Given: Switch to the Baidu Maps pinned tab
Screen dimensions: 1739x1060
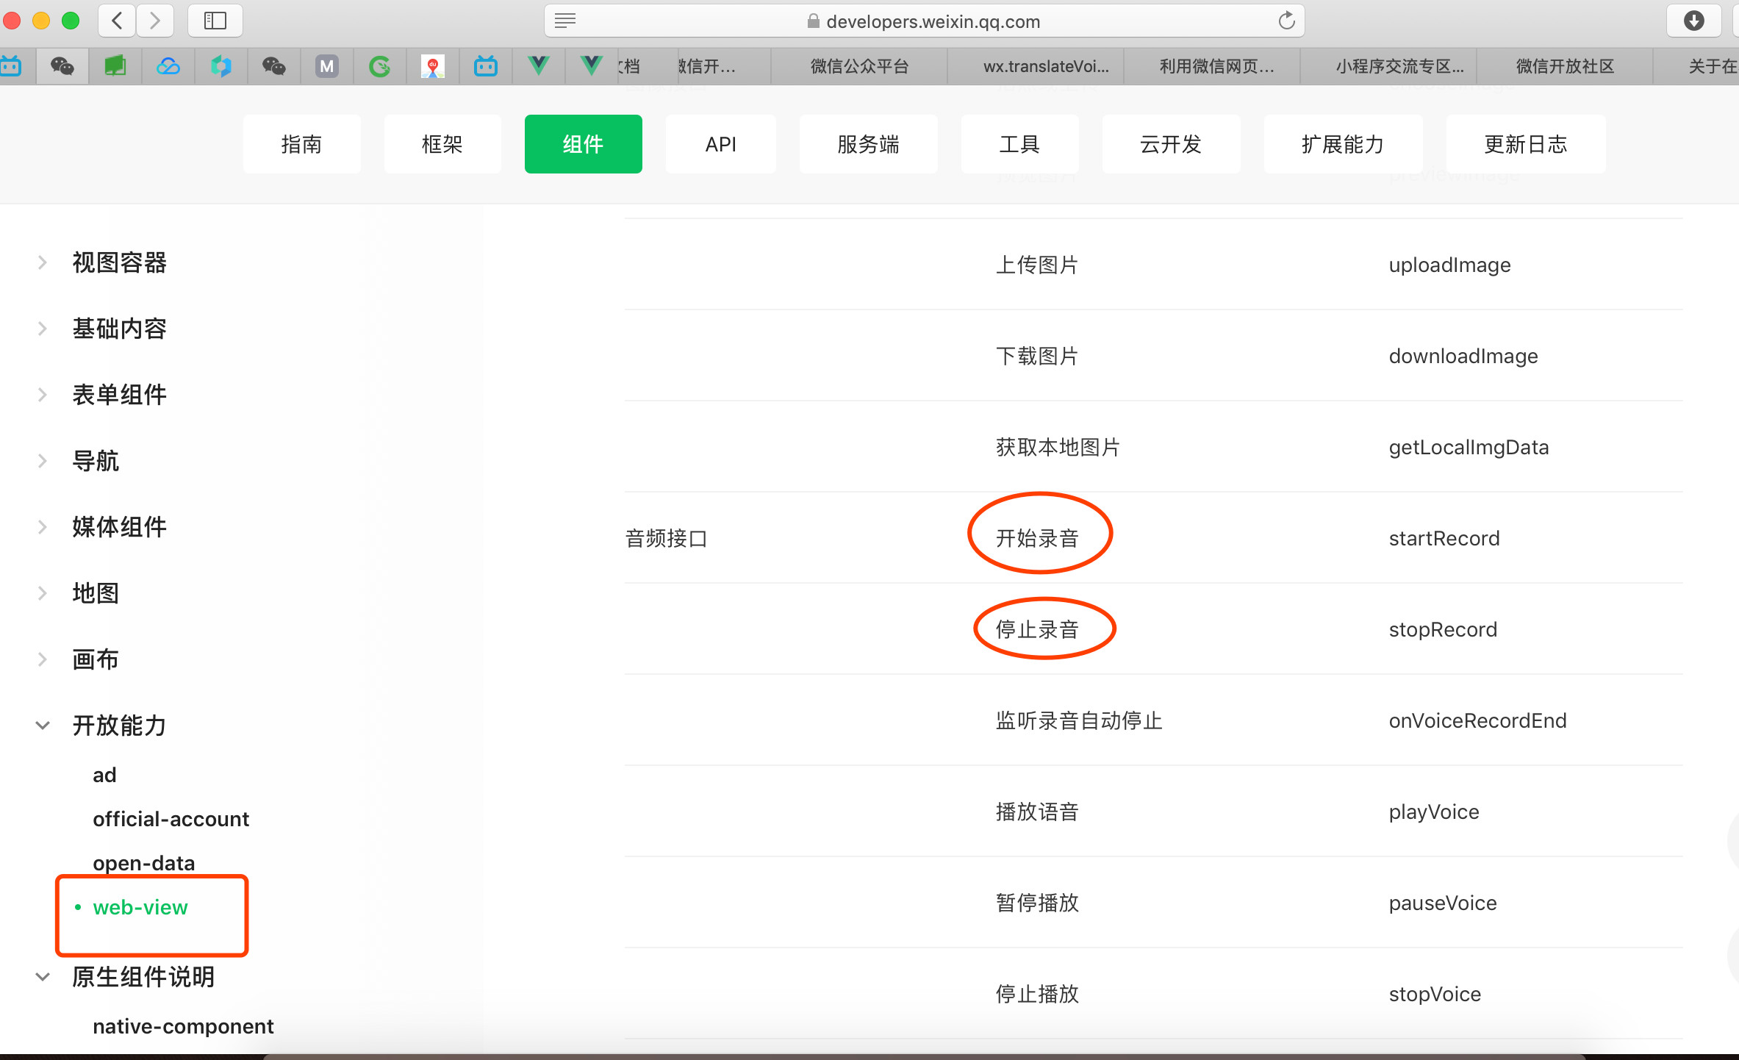Looking at the screenshot, I should pyautogui.click(x=433, y=67).
